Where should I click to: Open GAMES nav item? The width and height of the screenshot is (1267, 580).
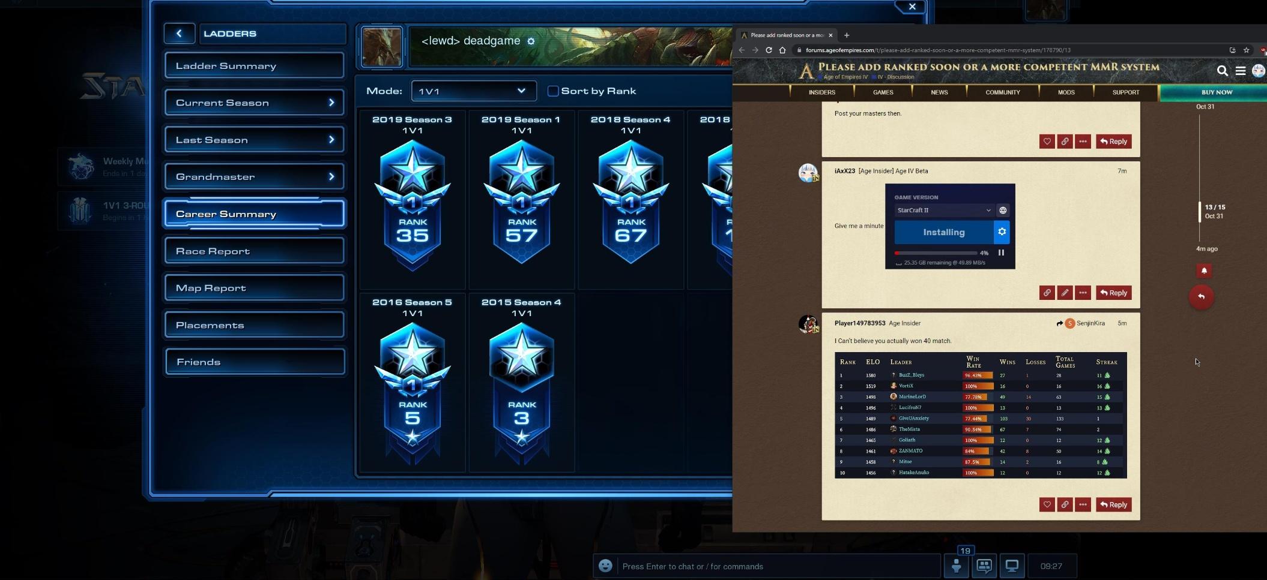883,92
